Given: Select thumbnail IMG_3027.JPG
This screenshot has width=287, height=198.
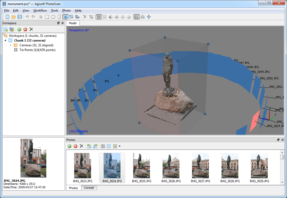Looking at the screenshot, I should point(200,168).
